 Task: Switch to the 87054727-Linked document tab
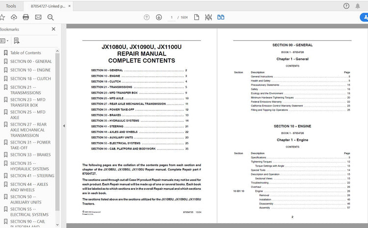click(x=48, y=6)
